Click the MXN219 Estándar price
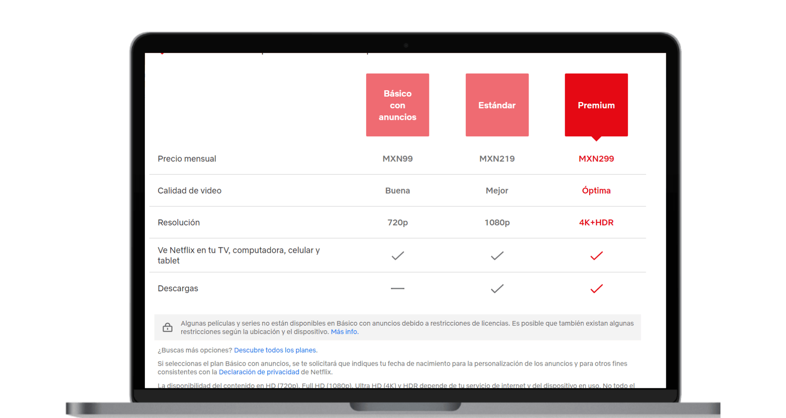The width and height of the screenshot is (786, 418). coord(497,159)
